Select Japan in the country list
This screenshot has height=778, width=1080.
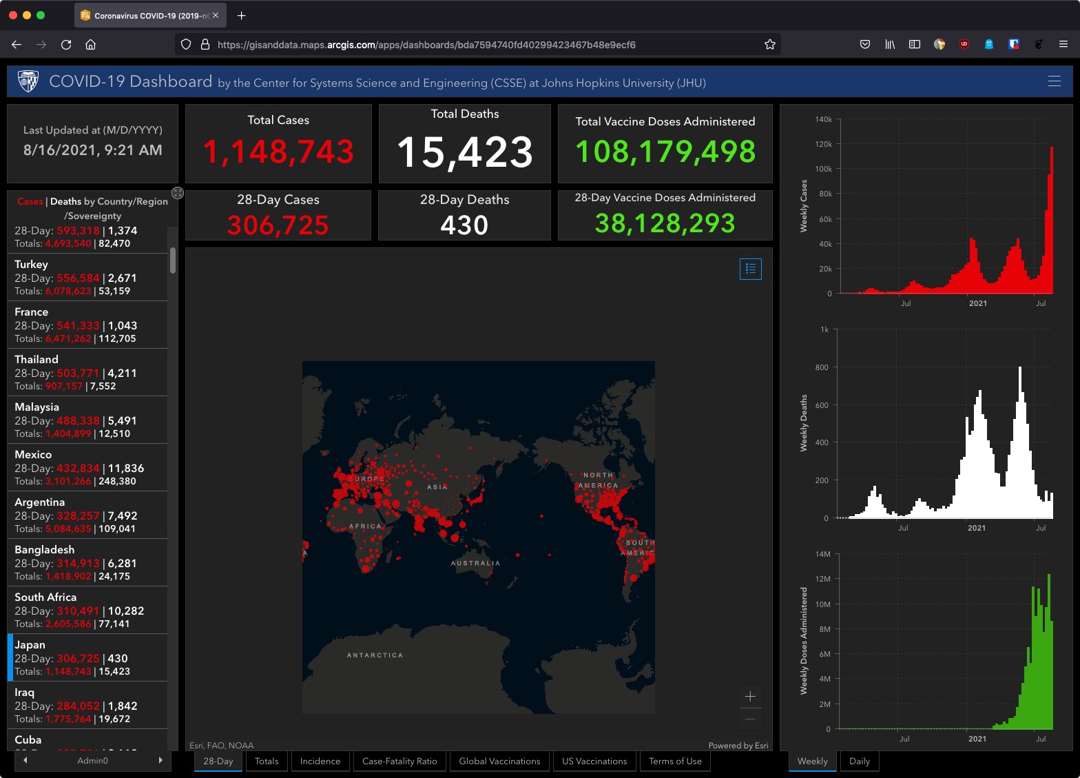(87, 657)
